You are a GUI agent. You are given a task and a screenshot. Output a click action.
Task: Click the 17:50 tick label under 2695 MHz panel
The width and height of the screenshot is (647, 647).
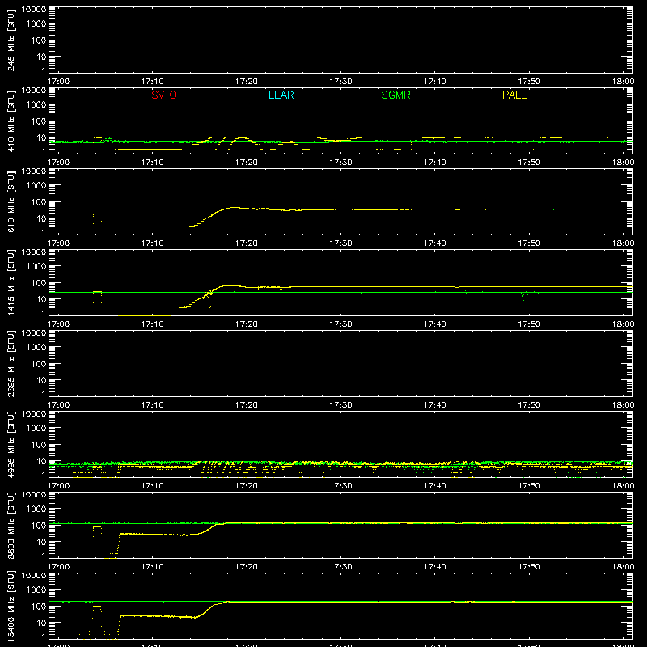click(x=529, y=405)
